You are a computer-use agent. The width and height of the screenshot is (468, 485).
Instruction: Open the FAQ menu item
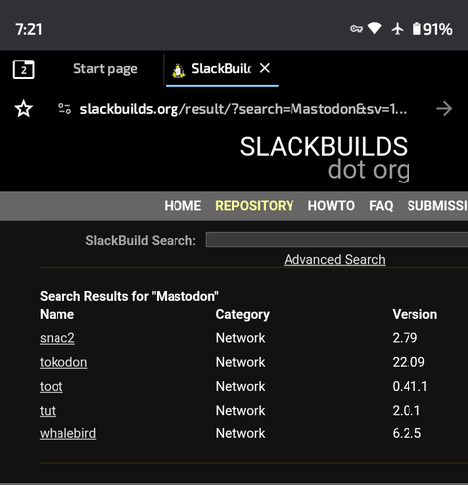click(x=381, y=206)
